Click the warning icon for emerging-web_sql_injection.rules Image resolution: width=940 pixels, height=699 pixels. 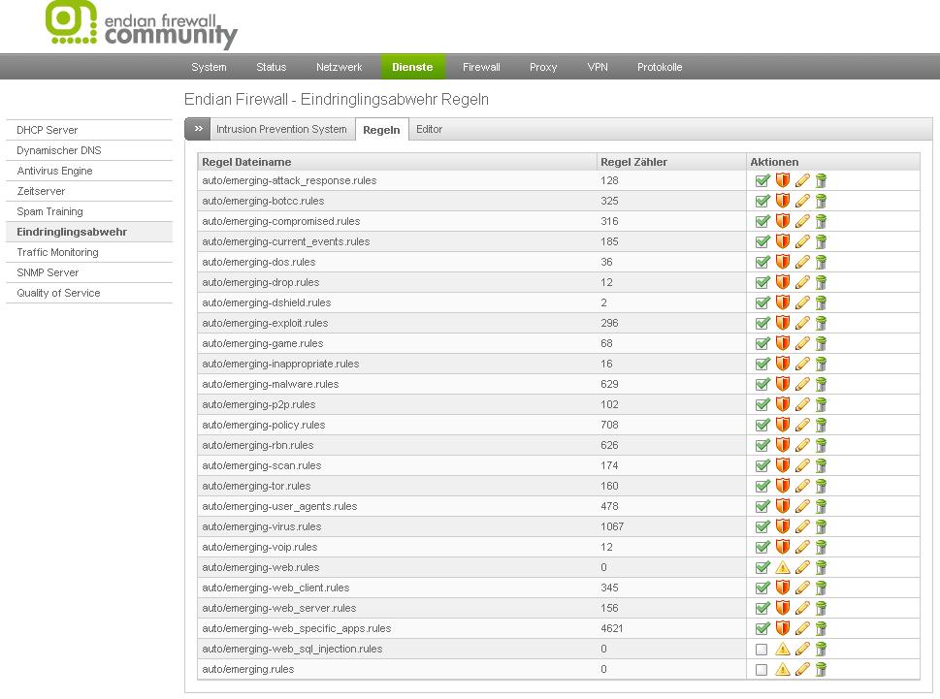point(782,649)
